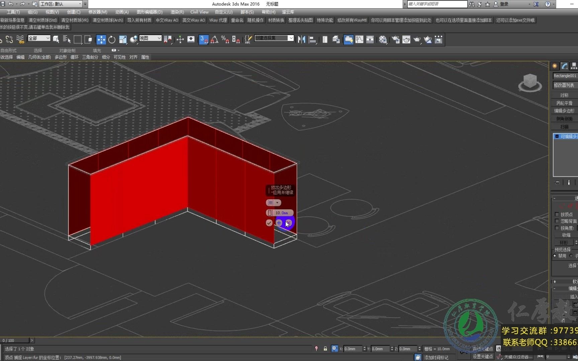Toggle Window/Crossing selection mode
The height and width of the screenshot is (361, 578).
coord(88,40)
